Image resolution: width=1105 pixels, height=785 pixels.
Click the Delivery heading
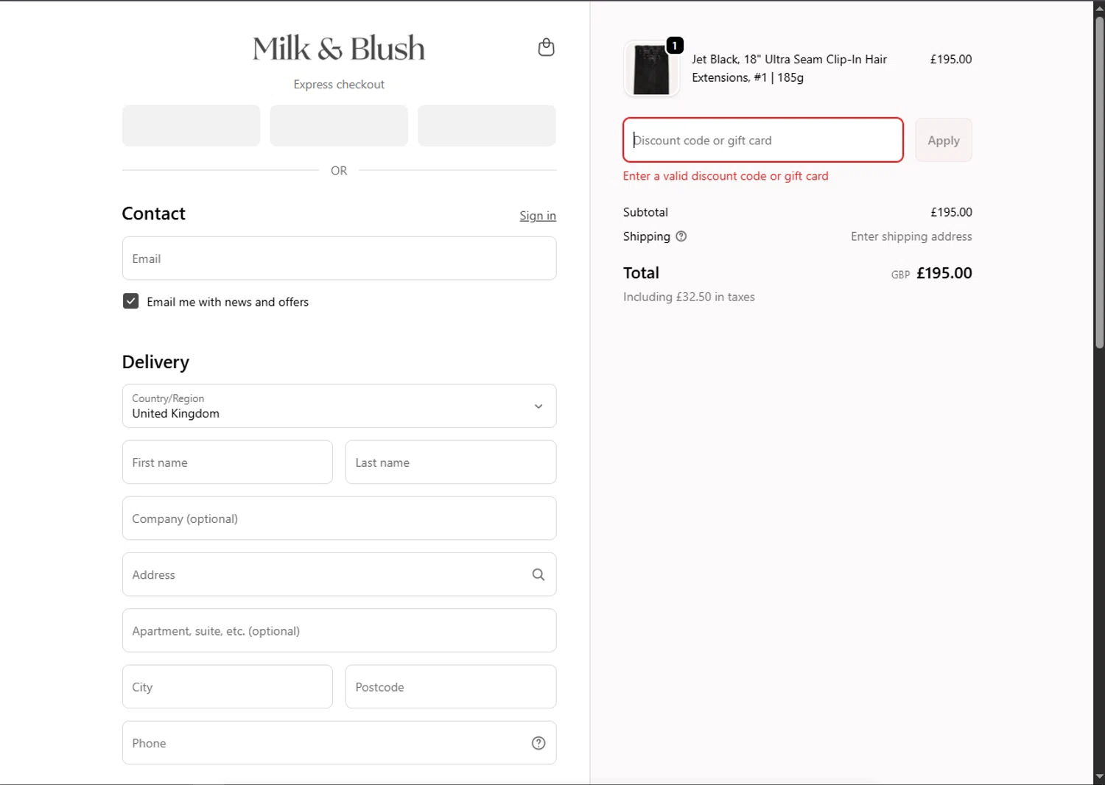(155, 362)
